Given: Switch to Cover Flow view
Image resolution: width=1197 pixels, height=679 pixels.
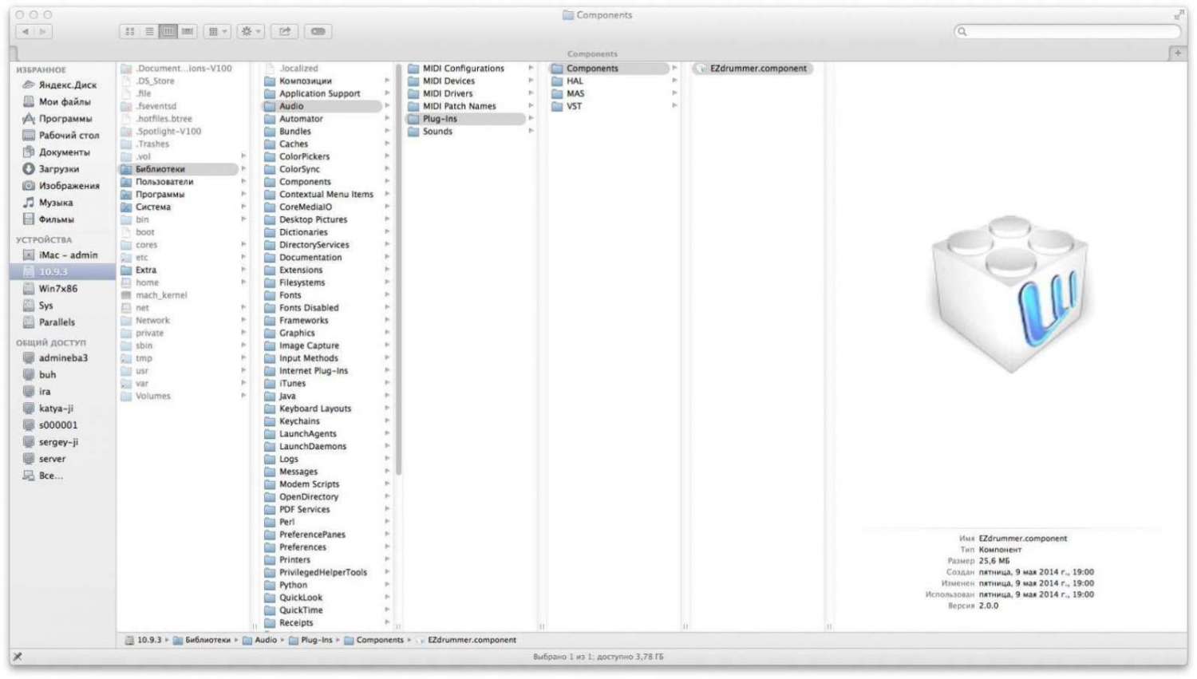Looking at the screenshot, I should coord(188,31).
